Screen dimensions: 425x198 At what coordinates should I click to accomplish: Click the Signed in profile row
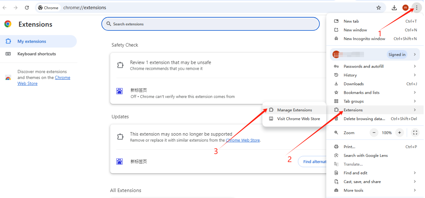[375, 54]
